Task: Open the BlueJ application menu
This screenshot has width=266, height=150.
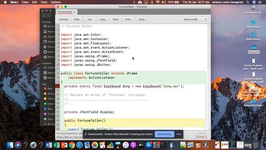Action: pos(14,2)
